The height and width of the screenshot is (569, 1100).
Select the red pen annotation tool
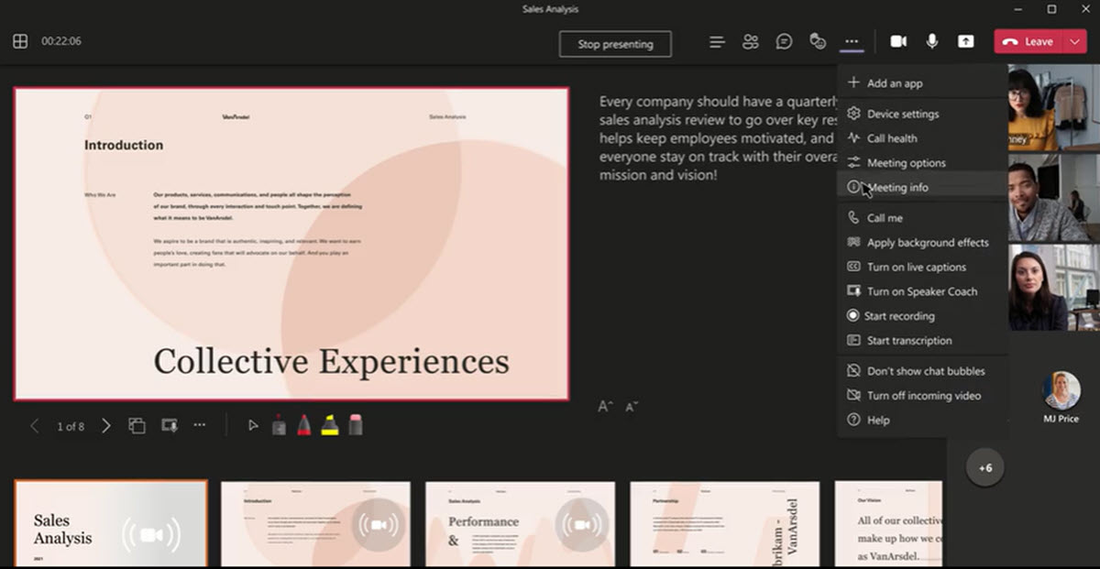[x=304, y=425]
